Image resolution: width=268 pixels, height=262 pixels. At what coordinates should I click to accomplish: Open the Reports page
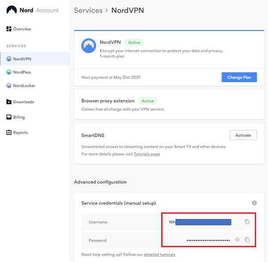(x=17, y=132)
